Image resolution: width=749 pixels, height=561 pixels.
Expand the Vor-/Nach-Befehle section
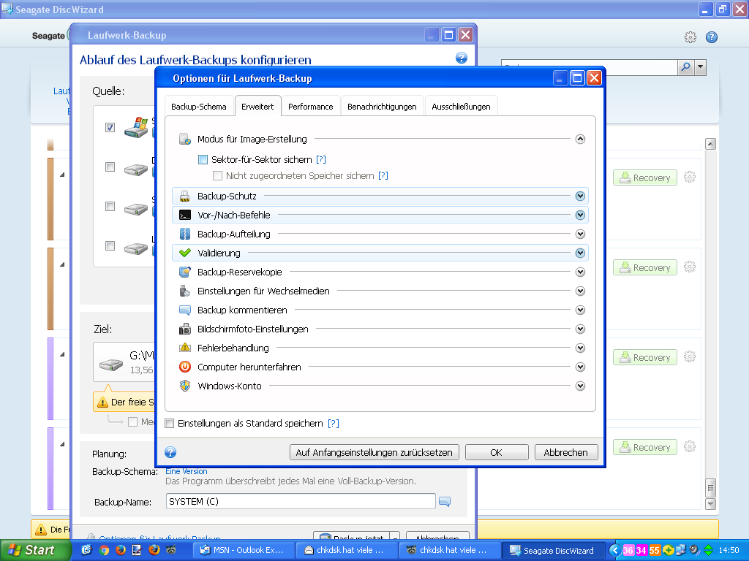(580, 215)
